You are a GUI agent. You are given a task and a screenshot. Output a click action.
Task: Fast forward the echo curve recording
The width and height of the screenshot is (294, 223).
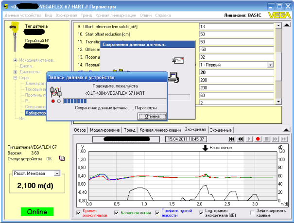[x=275, y=139]
